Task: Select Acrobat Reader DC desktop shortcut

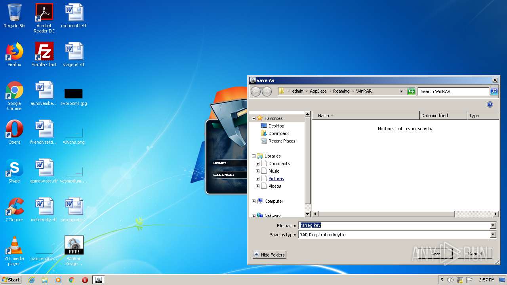Action: pyautogui.click(x=44, y=18)
